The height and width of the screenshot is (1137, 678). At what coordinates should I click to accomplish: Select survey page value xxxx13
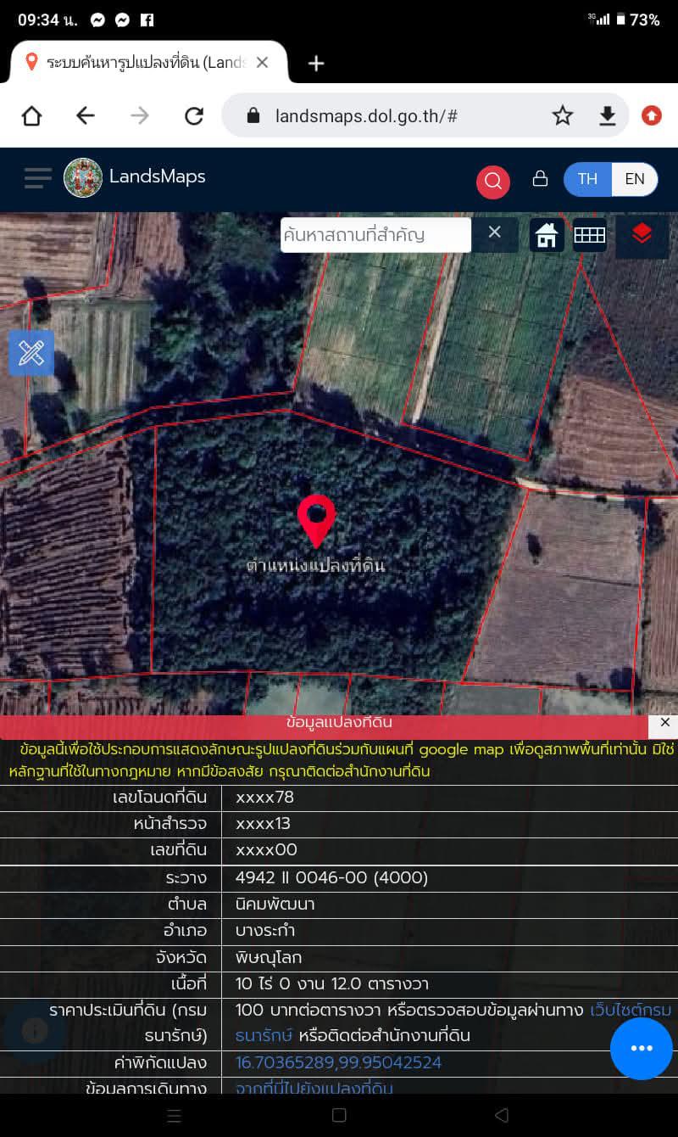[x=264, y=823]
